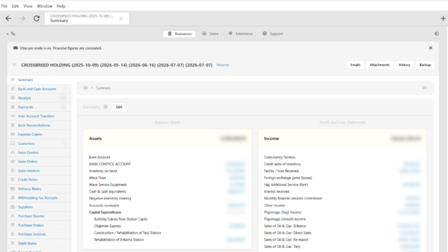Click Bank Reconciliations icon
Viewport: 448px width, 252px height.
point(13,125)
